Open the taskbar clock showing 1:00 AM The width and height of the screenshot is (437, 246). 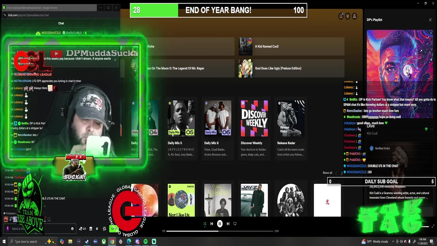(x=422, y=242)
